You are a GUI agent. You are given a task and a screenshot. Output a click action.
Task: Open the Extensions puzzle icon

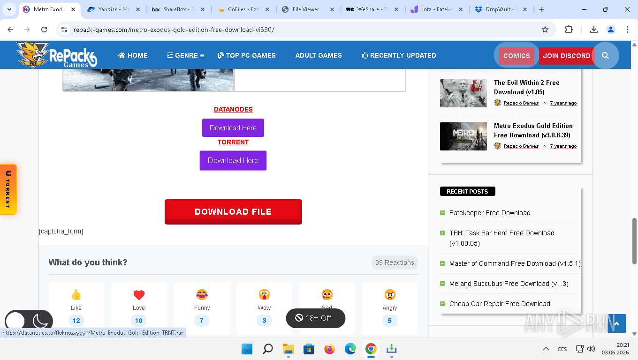click(569, 30)
